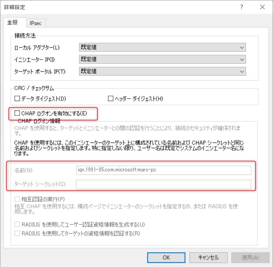
Task: Open the ターゲット ポータル IP combo box
Action: click(x=162, y=71)
